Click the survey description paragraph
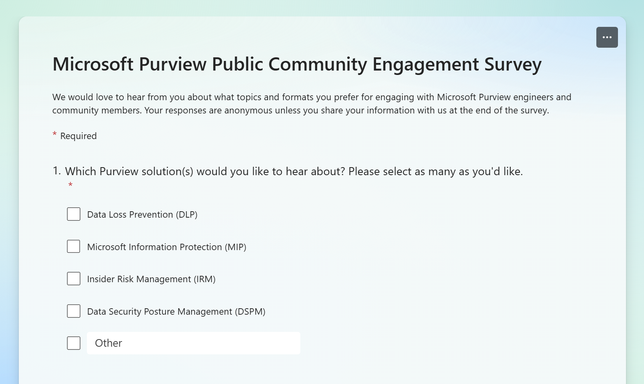 pyautogui.click(x=312, y=103)
